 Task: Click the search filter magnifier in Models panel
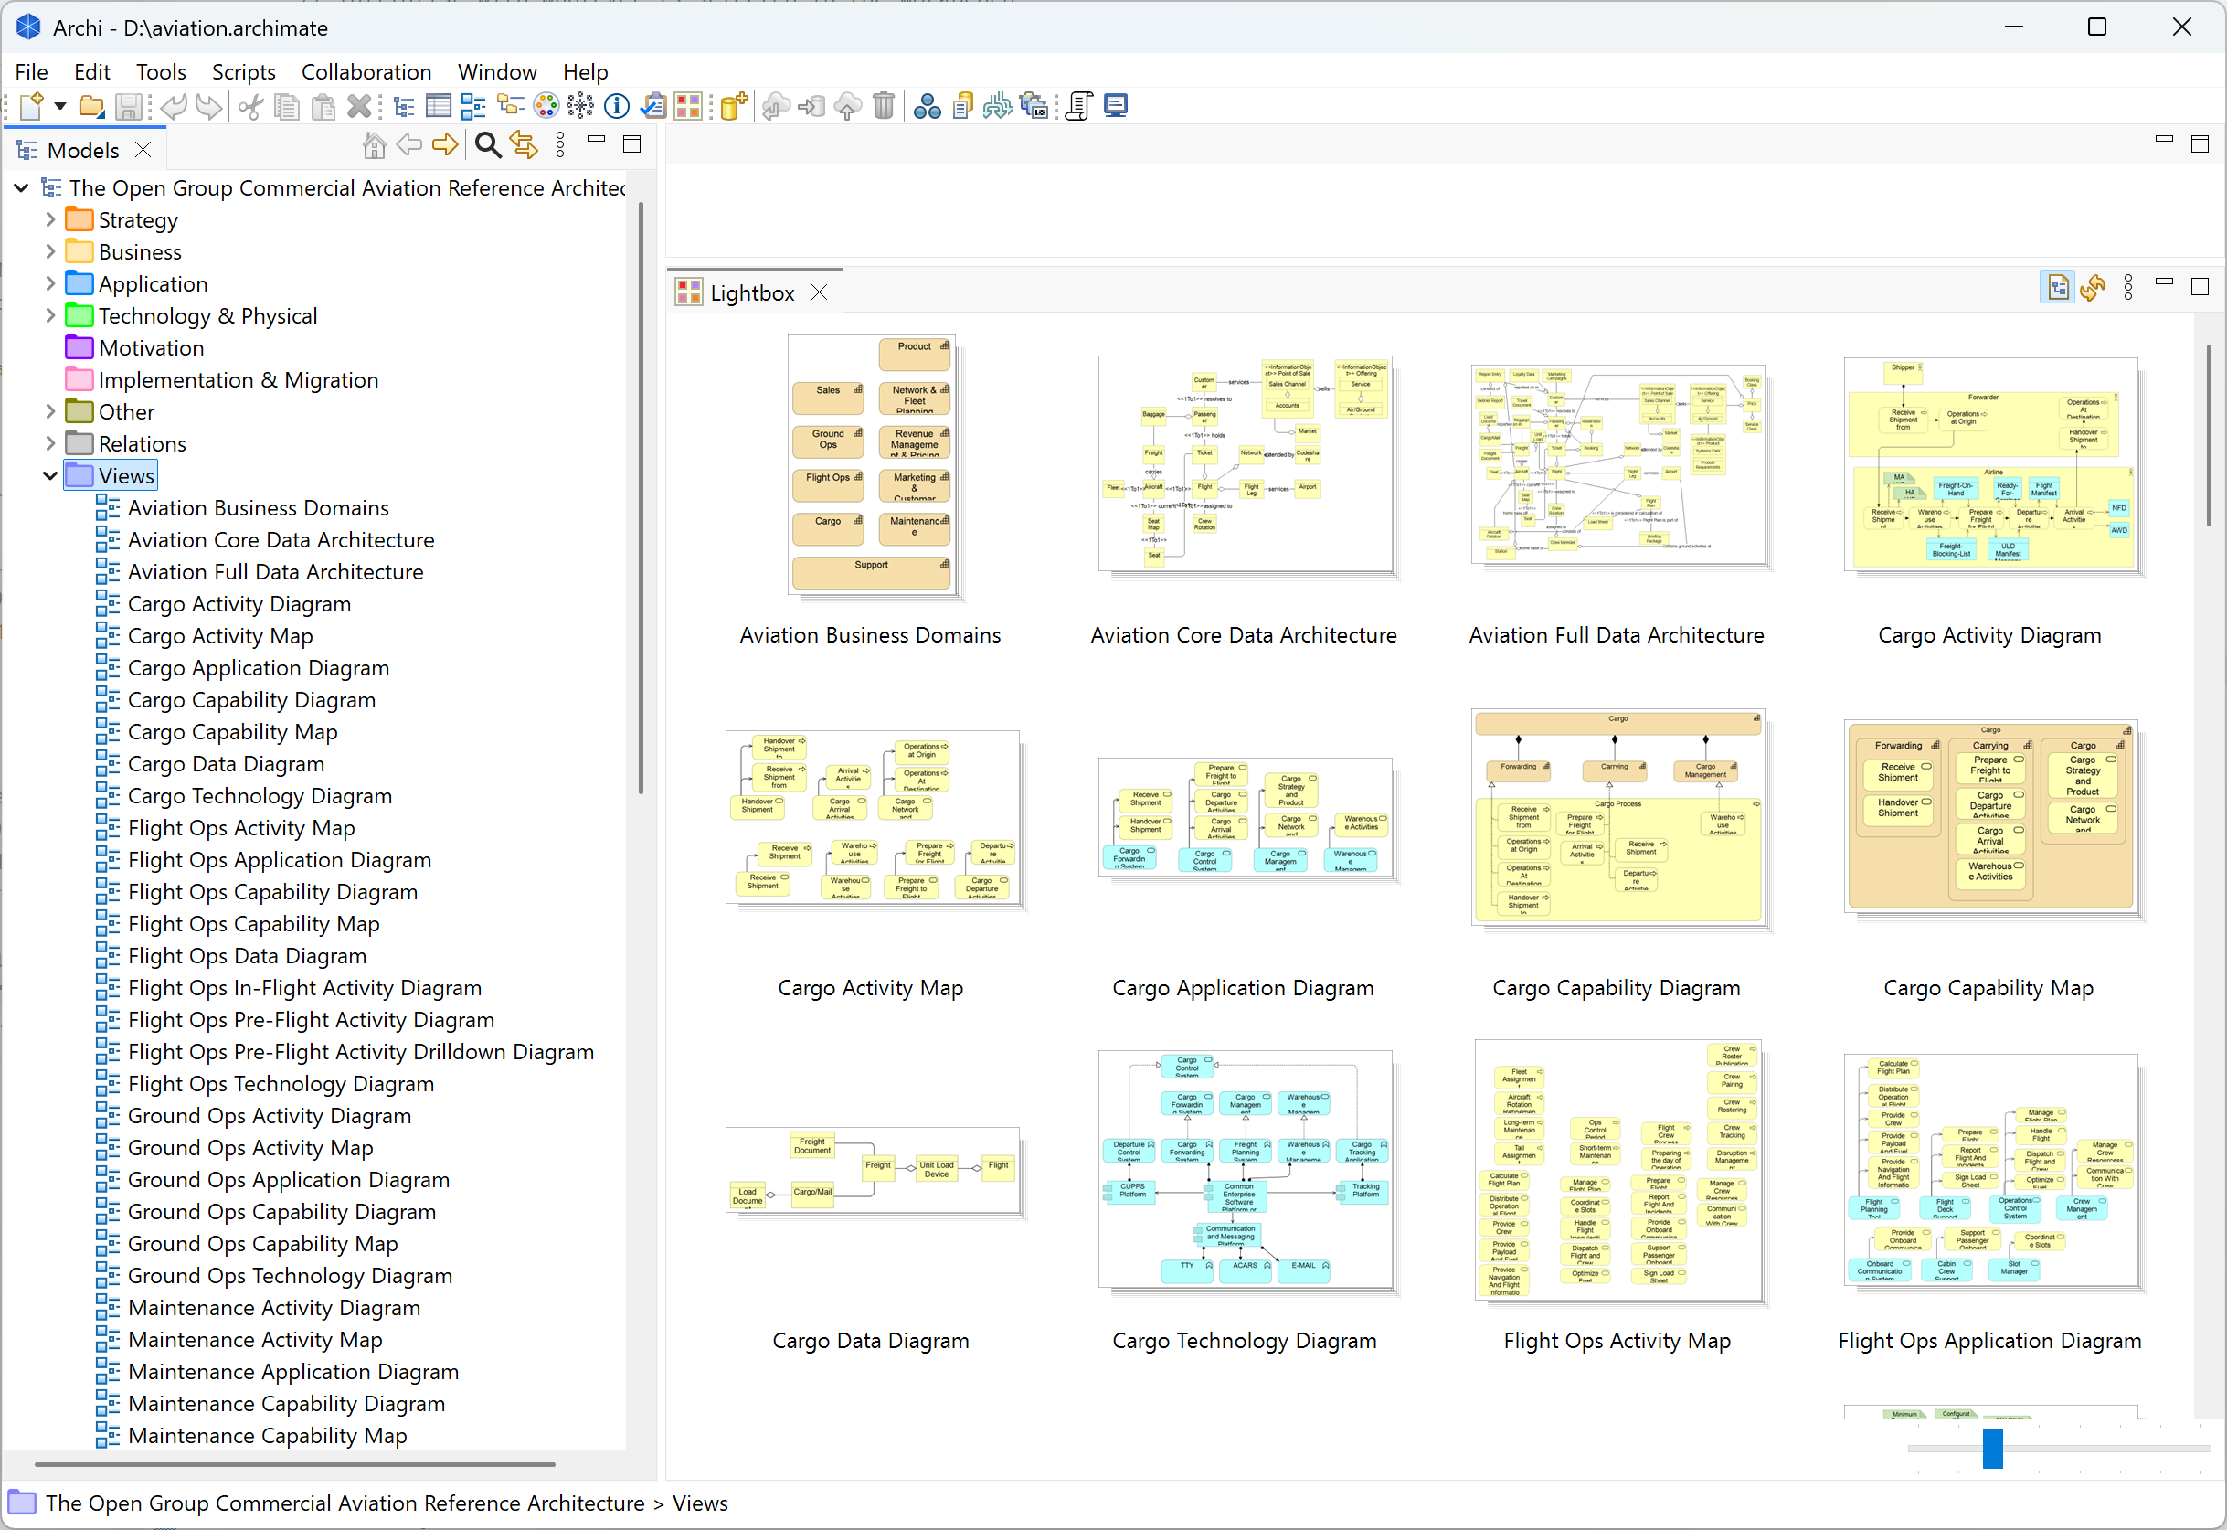487,145
